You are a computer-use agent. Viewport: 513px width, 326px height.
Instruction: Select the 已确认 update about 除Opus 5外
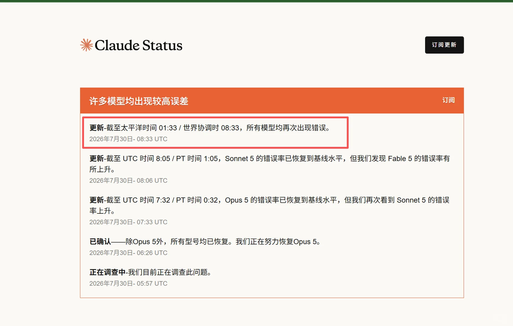[x=205, y=241]
